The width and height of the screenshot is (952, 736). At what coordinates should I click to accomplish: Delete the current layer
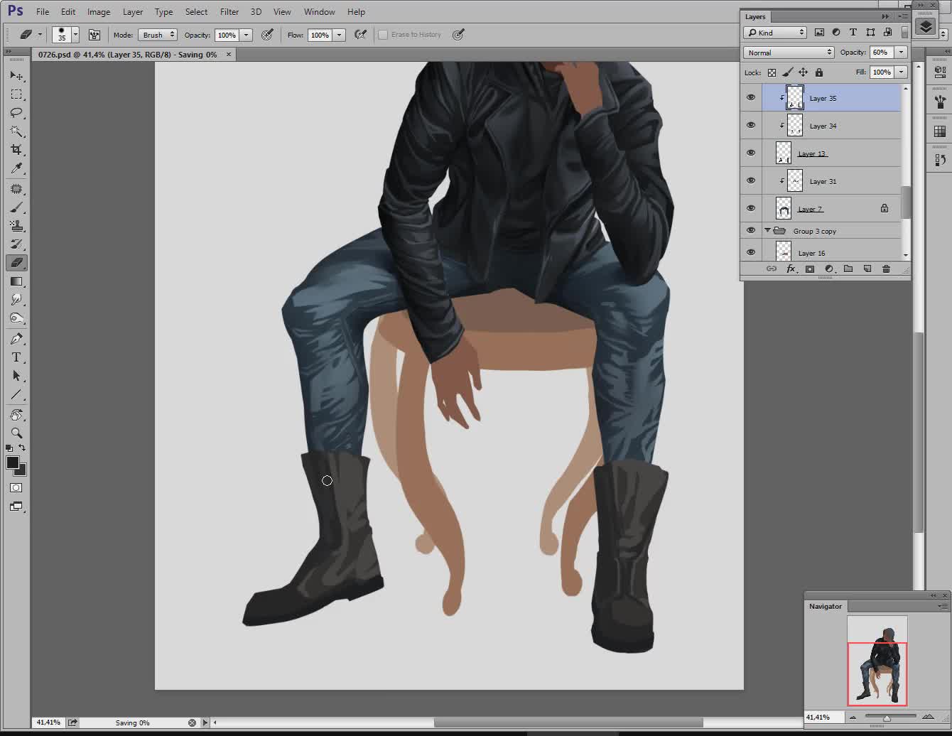pos(886,269)
